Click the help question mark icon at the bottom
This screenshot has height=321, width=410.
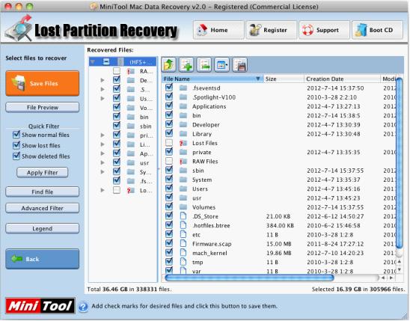(x=83, y=307)
